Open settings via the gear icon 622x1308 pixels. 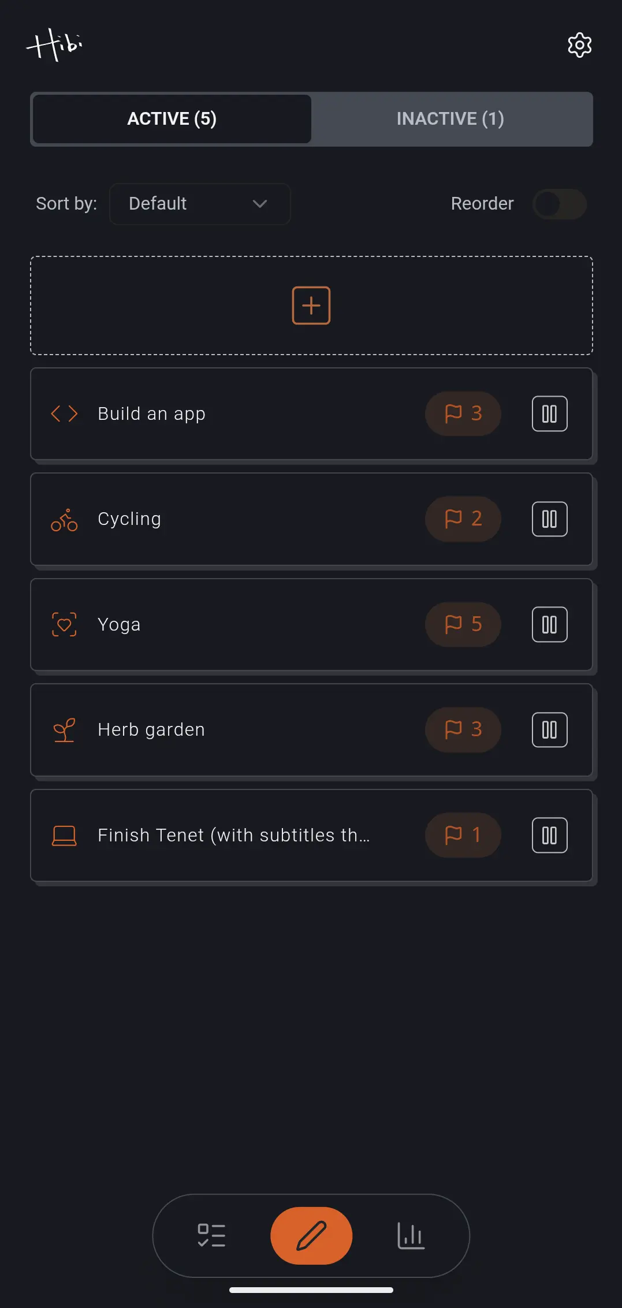tap(579, 45)
